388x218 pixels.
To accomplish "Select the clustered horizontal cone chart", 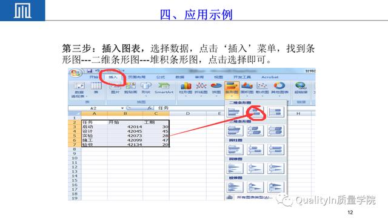I will [235, 168].
